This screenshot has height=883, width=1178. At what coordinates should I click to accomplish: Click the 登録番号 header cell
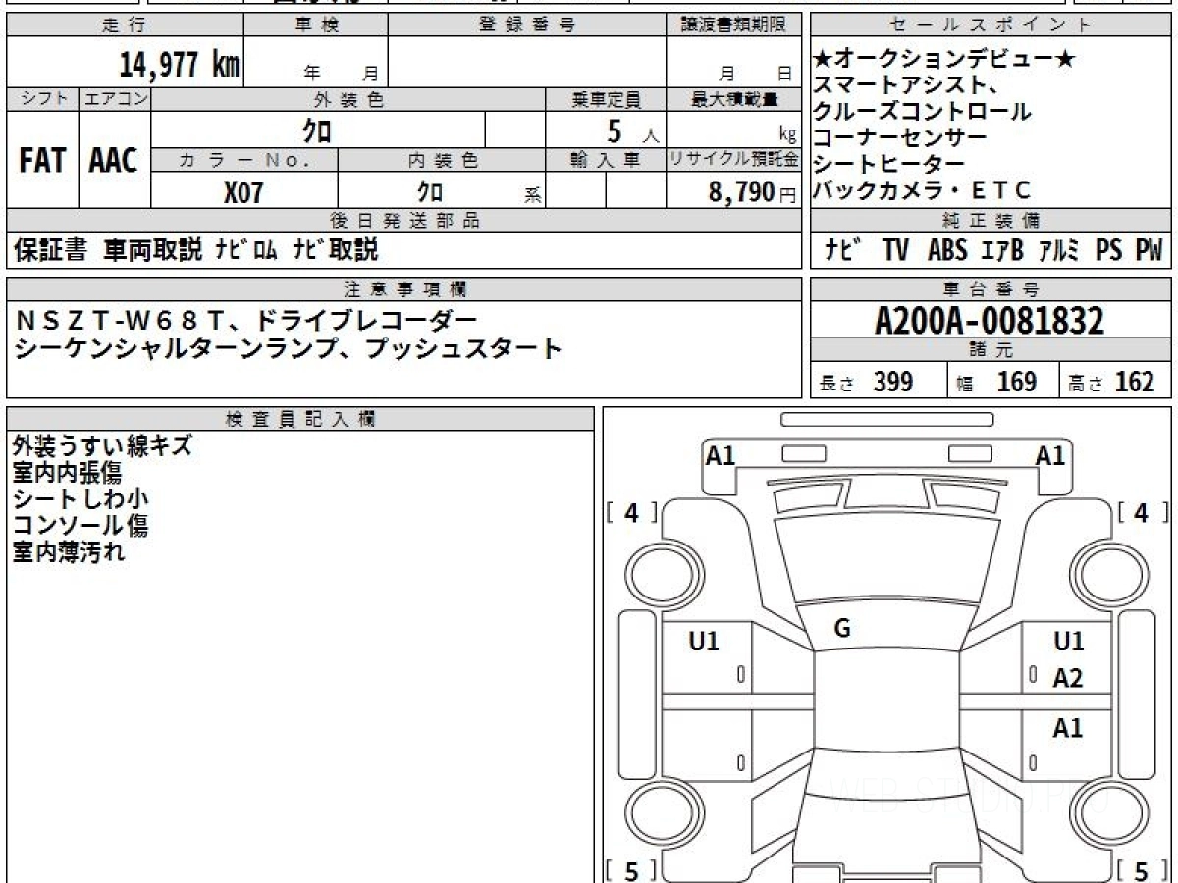click(x=527, y=26)
